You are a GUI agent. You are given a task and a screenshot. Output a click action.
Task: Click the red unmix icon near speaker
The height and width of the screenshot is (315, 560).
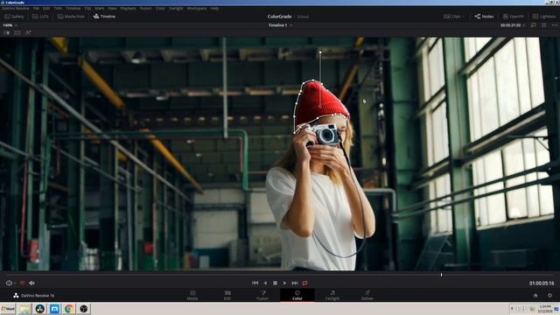22,283
